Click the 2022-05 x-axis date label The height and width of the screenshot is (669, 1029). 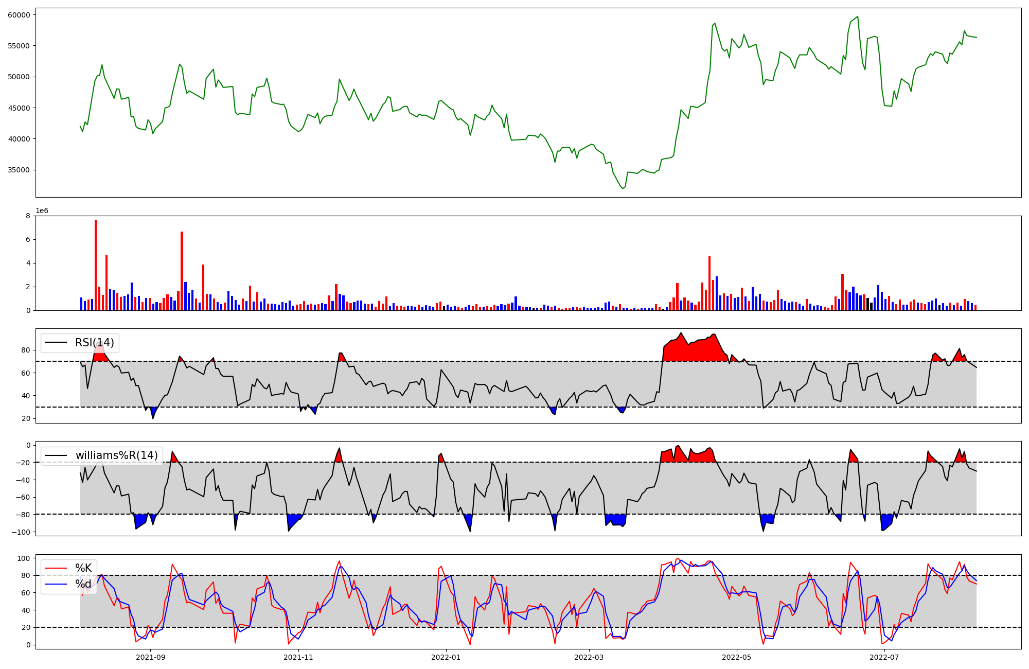(x=736, y=657)
